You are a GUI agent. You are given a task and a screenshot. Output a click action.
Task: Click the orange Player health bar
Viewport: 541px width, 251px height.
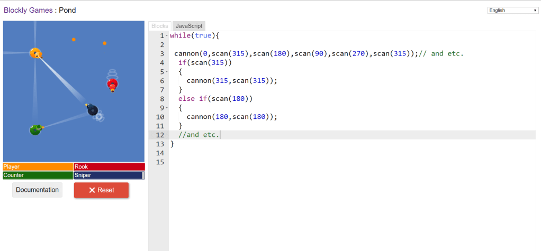click(38, 167)
